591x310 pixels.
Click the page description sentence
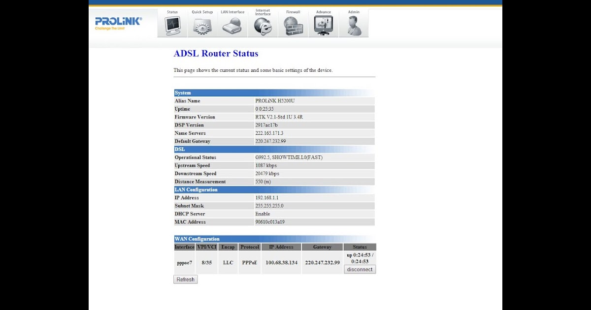pos(253,70)
